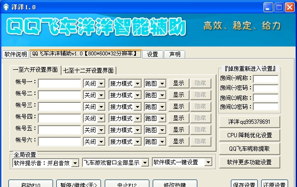
Task: Click the 帐号一 input field
Action: pos(60,83)
